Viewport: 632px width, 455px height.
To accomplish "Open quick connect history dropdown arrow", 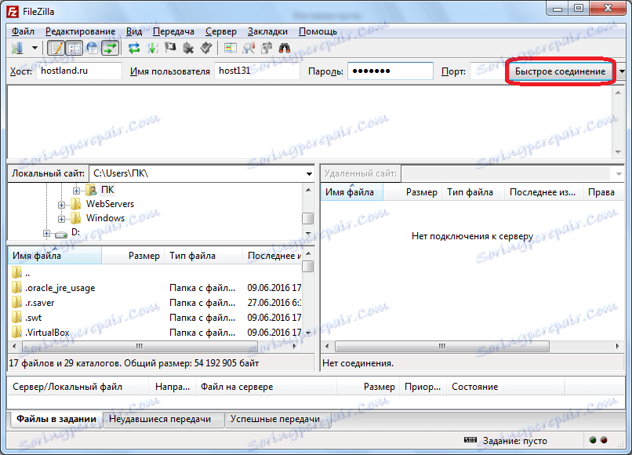I will pos(622,71).
